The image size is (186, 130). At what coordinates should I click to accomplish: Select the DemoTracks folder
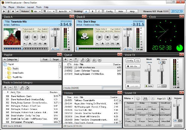coord(18,73)
